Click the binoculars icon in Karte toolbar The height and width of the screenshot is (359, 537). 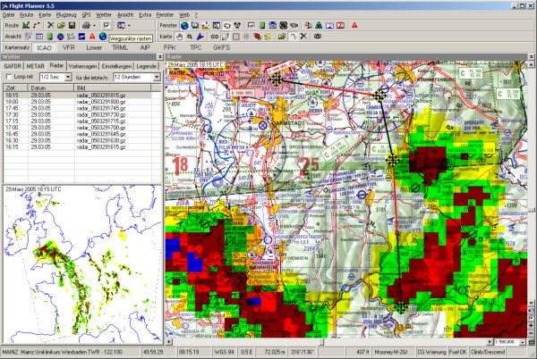tap(318, 37)
